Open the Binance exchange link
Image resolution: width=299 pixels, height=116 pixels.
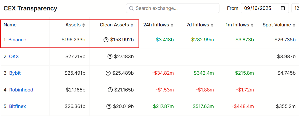17,40
